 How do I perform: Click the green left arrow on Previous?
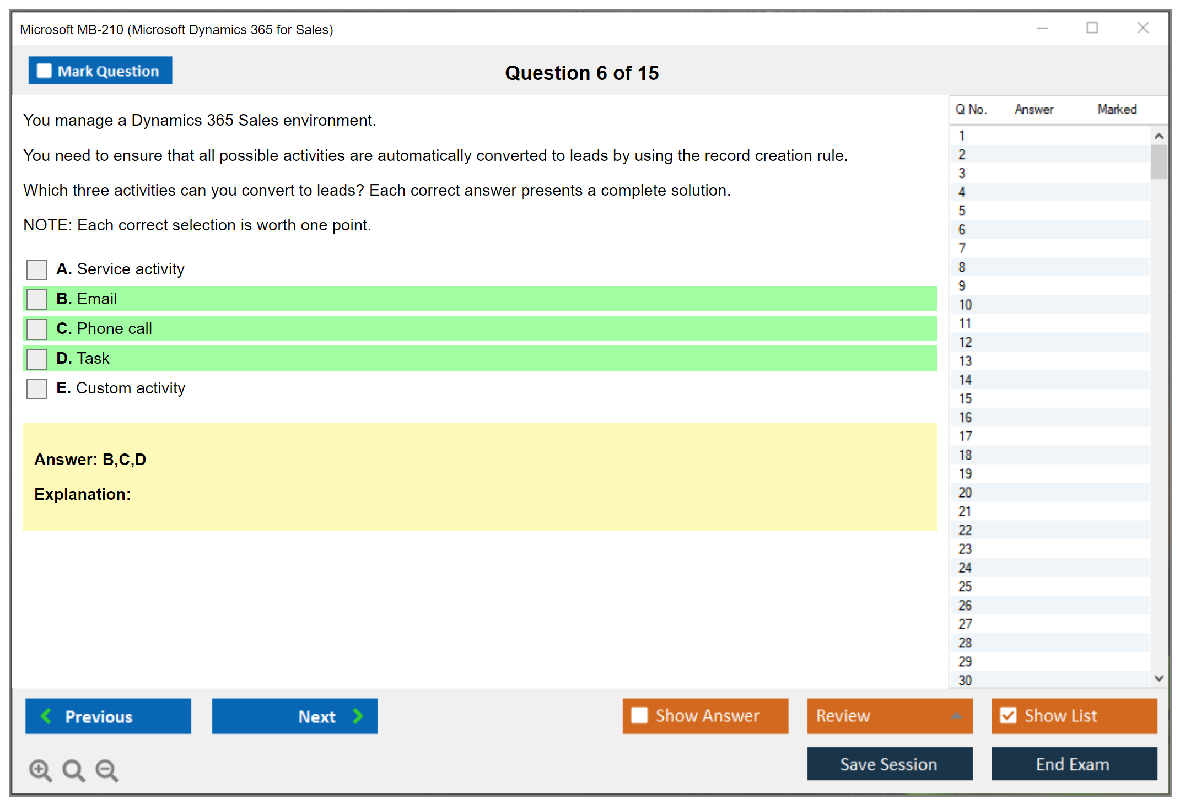[x=47, y=716]
